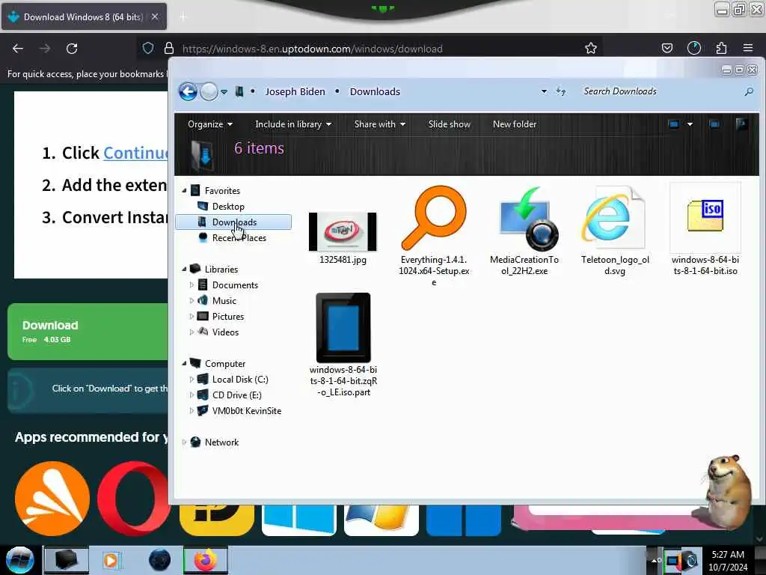This screenshot has height=575, width=766.
Task: Open the Include in library menu
Action: pos(293,124)
